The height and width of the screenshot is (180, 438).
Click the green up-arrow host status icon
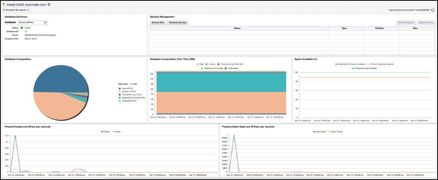tap(3, 5)
